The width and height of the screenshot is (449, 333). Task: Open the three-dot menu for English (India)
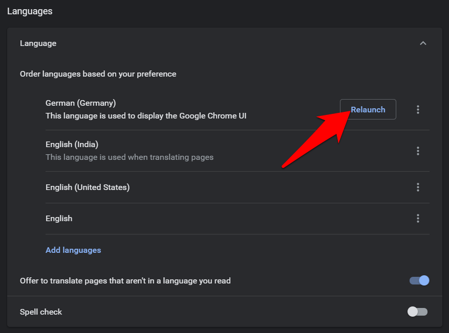tap(418, 151)
